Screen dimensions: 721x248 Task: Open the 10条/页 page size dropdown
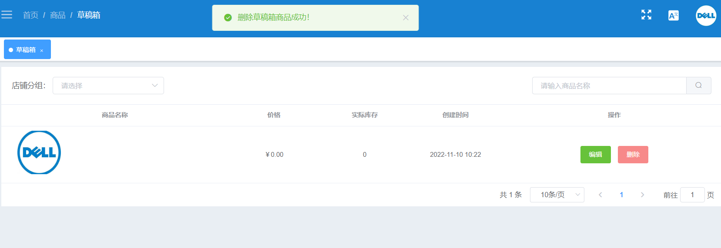[x=557, y=195]
